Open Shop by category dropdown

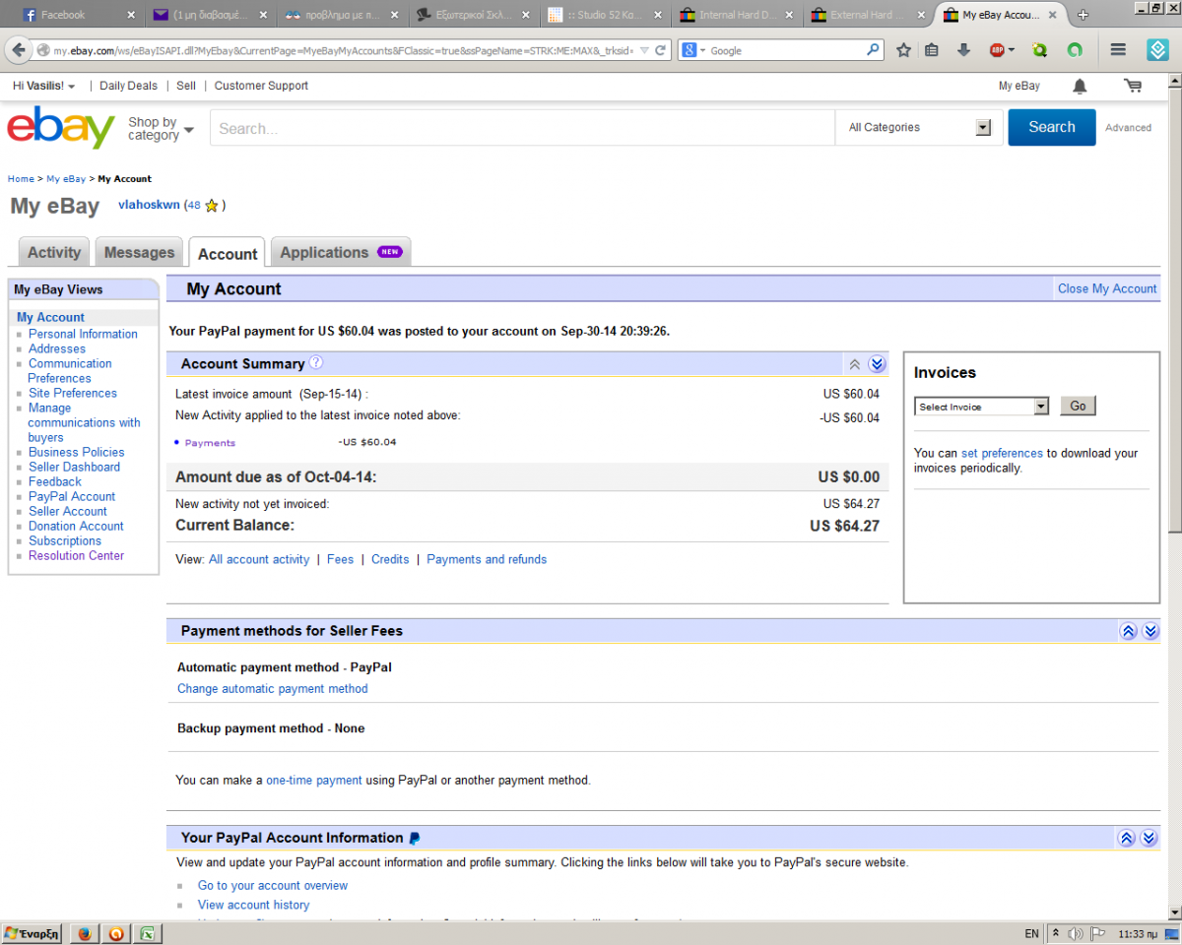(x=161, y=129)
